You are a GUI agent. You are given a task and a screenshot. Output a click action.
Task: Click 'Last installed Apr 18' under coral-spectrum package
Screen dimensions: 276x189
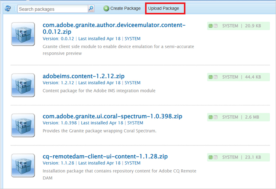[102, 123]
